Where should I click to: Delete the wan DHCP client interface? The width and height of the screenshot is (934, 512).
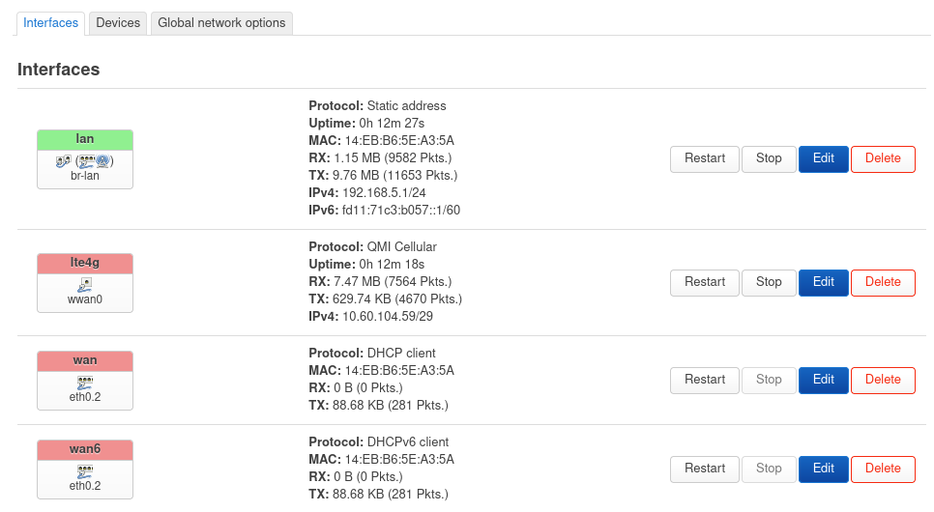coord(883,381)
